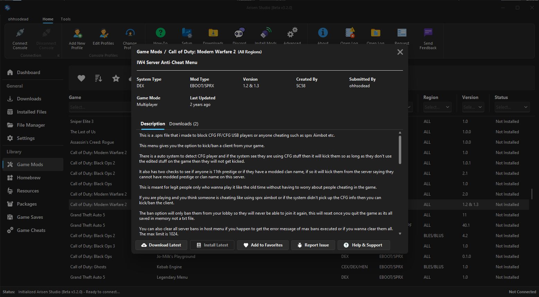Select the Game Mods sidebar icon
Screen dimensions: 539x297
tap(10, 164)
